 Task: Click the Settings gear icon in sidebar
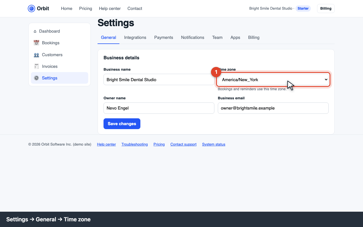coord(36,78)
